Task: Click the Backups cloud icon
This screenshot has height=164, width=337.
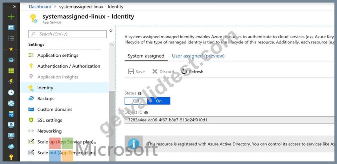Action: click(31, 98)
